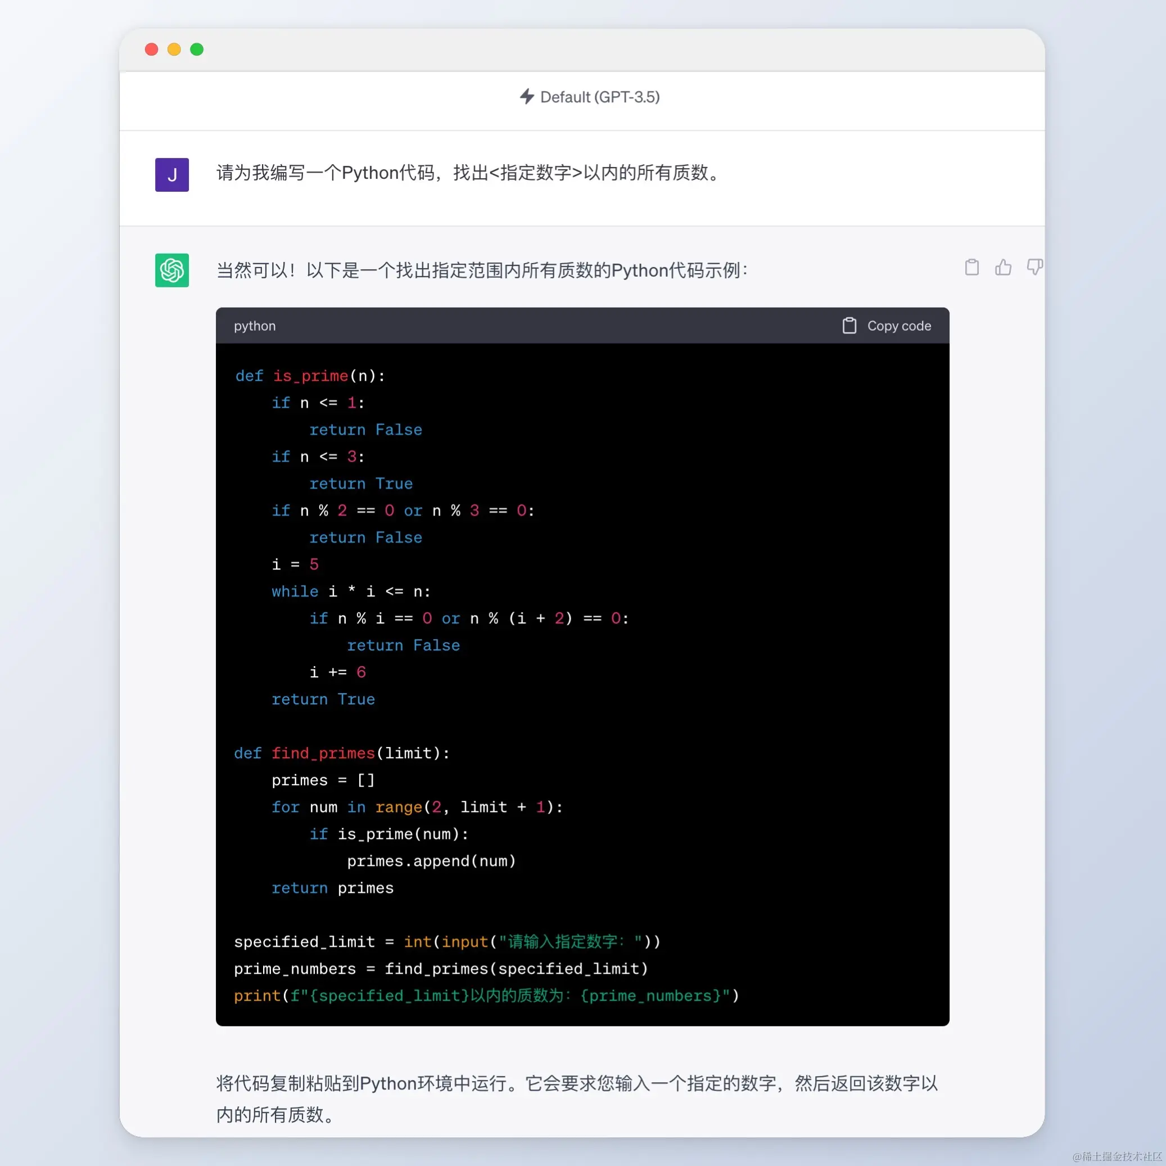
Task: Give the response a thumbs up
Action: 1003,268
